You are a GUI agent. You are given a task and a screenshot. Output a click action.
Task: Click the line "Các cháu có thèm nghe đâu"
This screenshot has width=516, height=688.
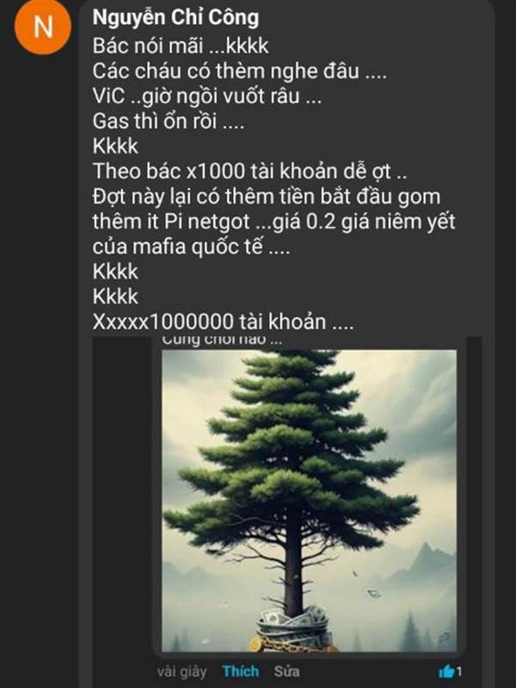pyautogui.click(x=240, y=71)
